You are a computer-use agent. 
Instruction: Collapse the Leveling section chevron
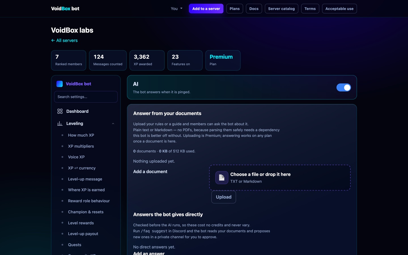[113, 124]
